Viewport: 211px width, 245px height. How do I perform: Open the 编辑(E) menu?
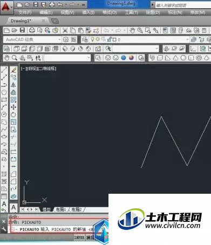coord(46,12)
